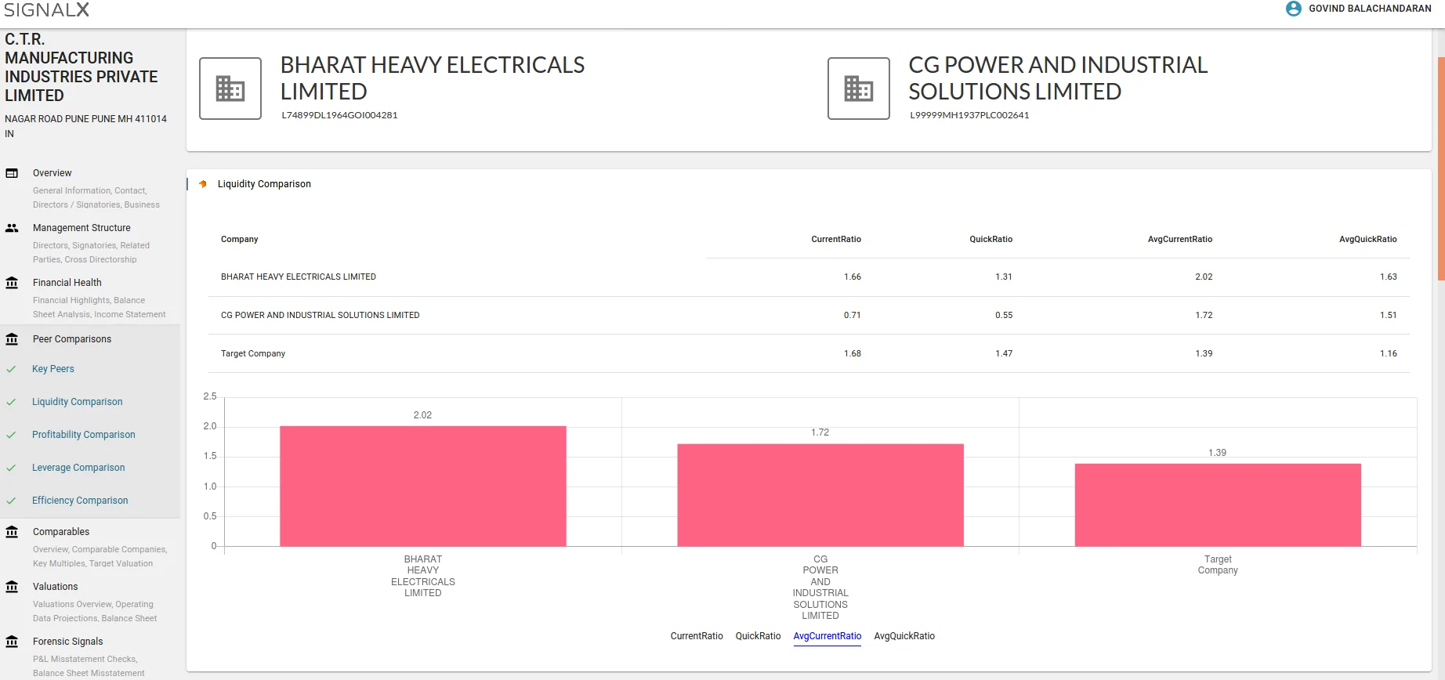Click the Bharat Heavy Electricals chart bar
This screenshot has width=1445, height=680.
pos(423,486)
